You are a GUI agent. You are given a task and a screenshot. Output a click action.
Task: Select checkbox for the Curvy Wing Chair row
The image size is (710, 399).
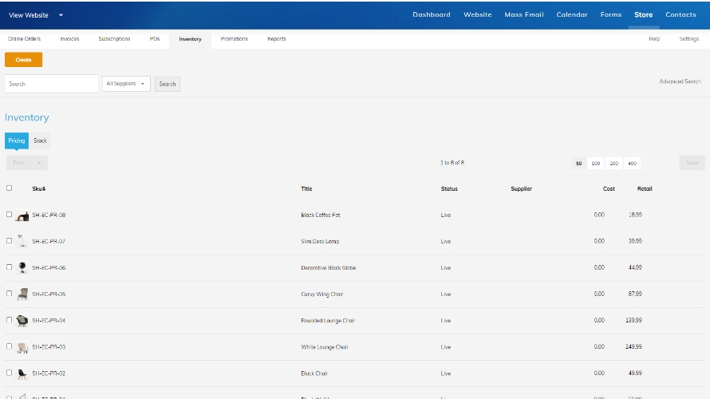coord(10,294)
